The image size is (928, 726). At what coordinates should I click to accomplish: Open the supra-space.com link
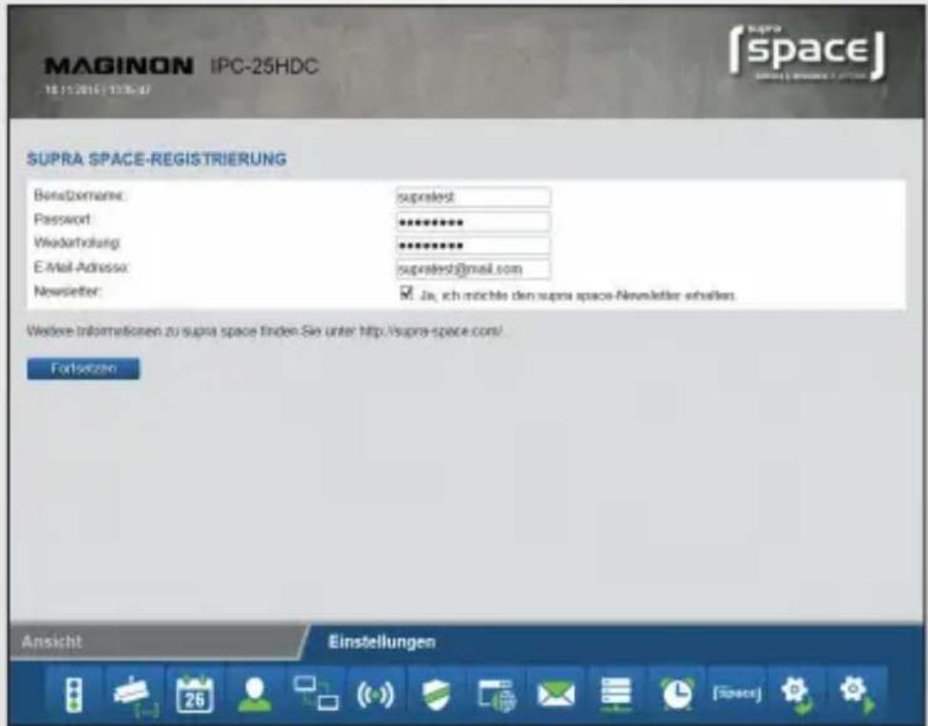[432, 332]
